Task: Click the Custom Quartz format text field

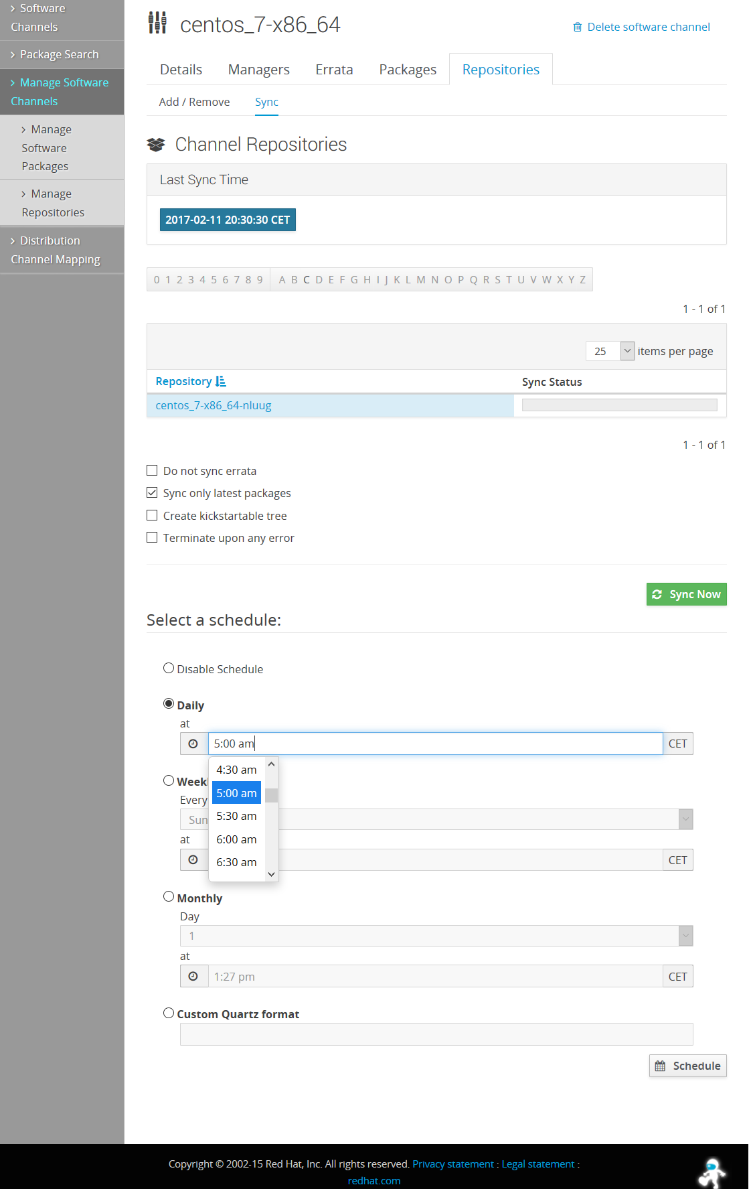Action: [x=436, y=1034]
